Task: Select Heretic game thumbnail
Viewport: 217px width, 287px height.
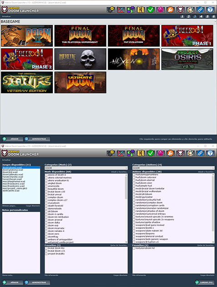Action: click(81, 59)
